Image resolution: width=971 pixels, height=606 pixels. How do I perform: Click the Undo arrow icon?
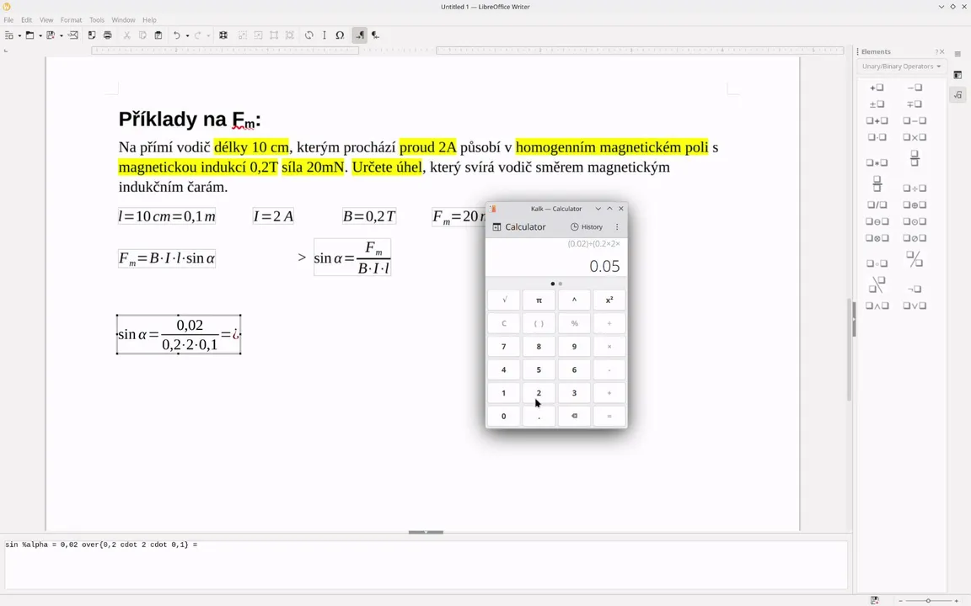click(176, 35)
